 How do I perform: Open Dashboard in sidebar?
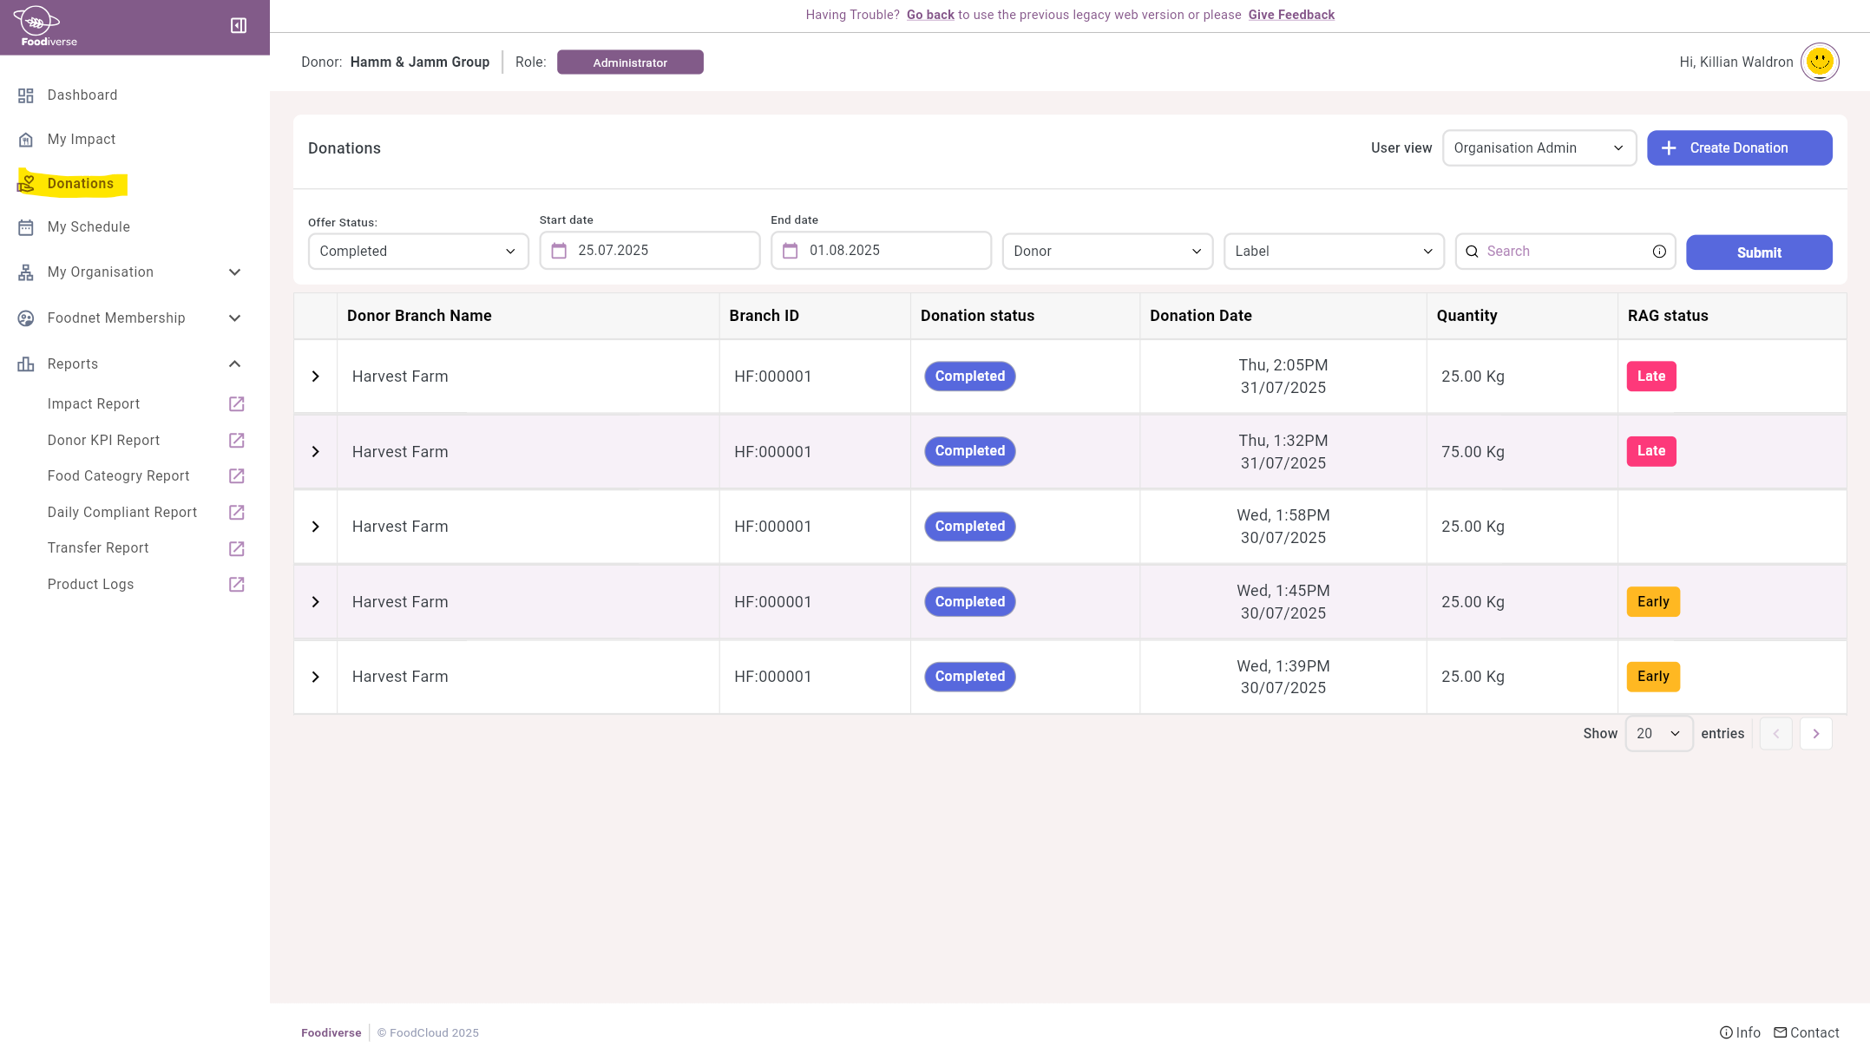click(82, 95)
